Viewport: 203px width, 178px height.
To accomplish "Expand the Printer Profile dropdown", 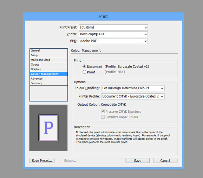I will pyautogui.click(x=133, y=96).
